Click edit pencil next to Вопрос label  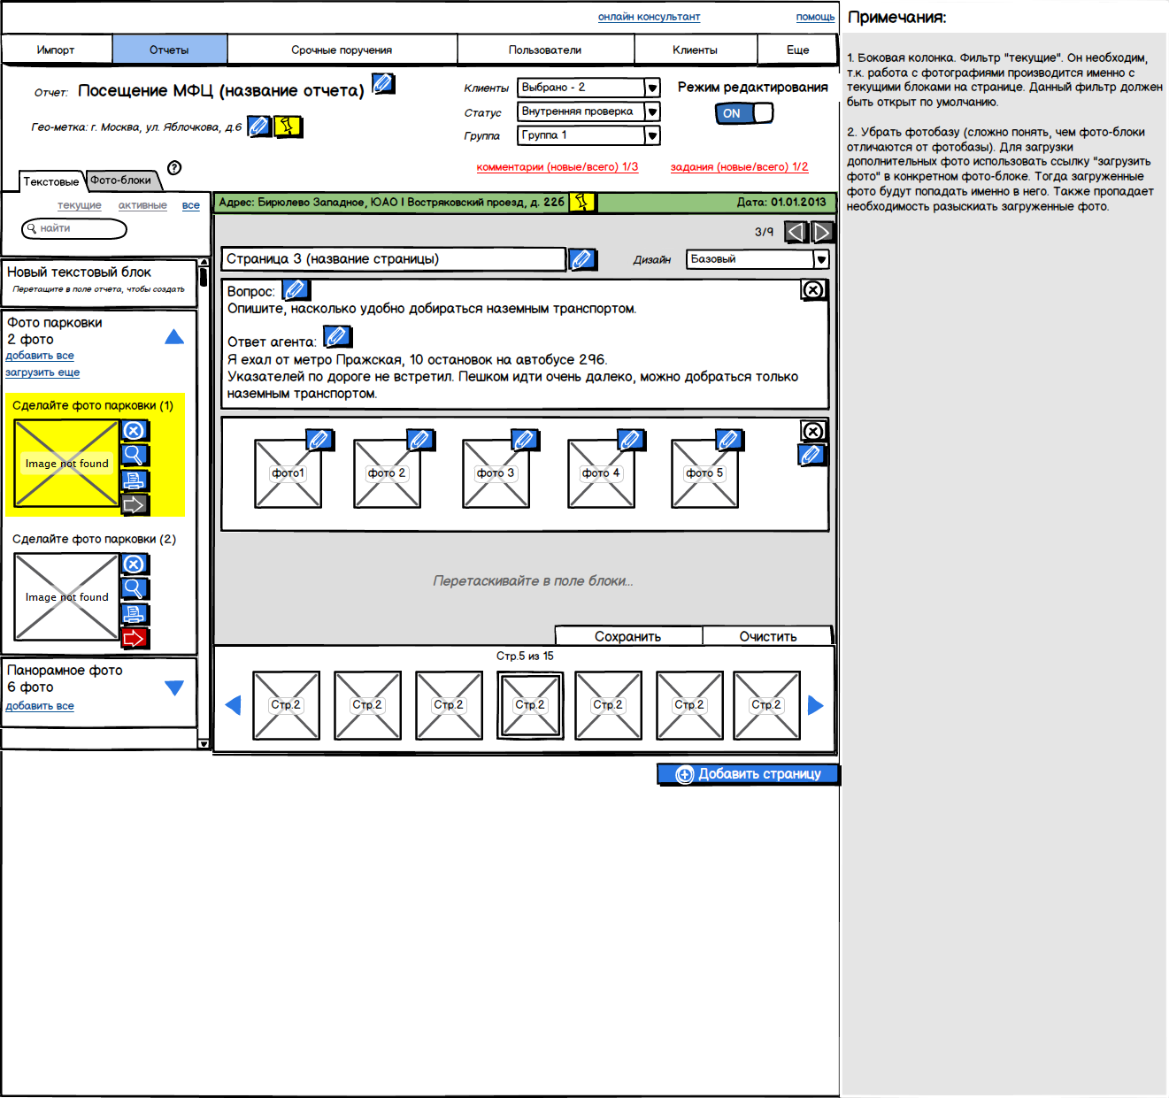click(x=295, y=290)
